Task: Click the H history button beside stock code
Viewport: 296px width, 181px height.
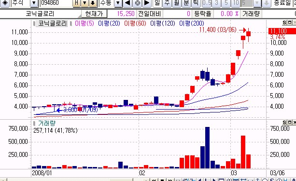Action: coord(77,3)
